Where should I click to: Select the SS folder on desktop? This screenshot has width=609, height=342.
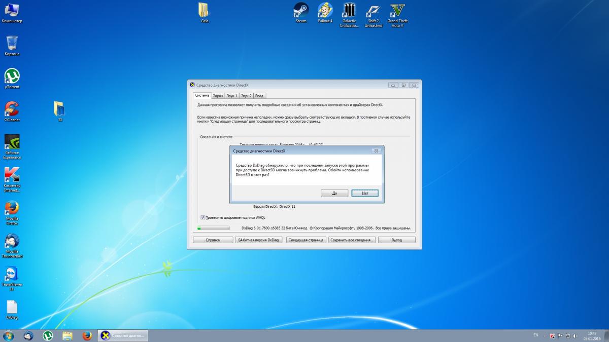point(60,111)
